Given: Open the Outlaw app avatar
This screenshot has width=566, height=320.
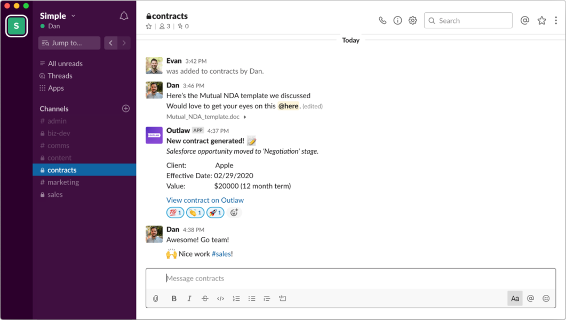Looking at the screenshot, I should [154, 135].
